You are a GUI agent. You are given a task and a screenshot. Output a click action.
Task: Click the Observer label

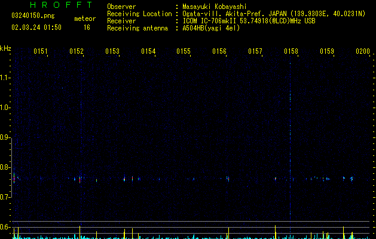pos(121,7)
